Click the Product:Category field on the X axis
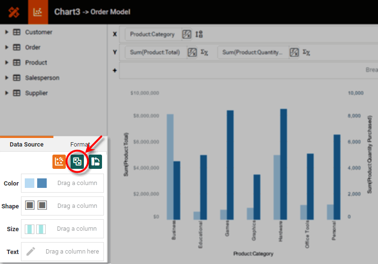 click(x=153, y=34)
